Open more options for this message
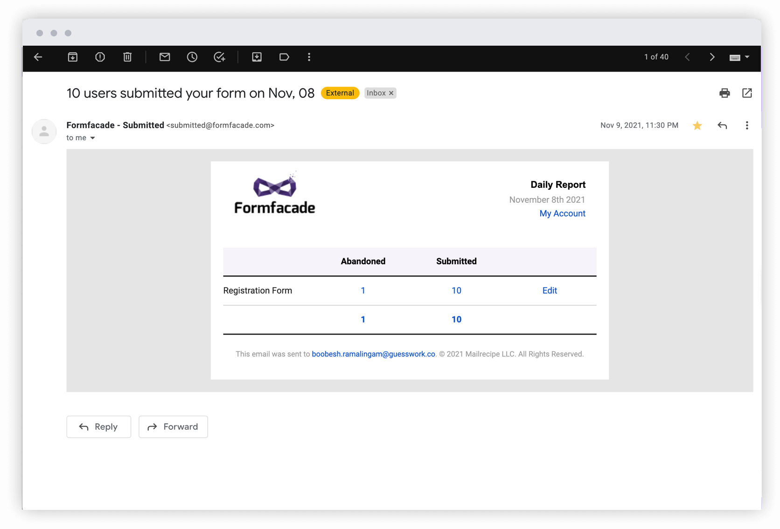 (747, 125)
